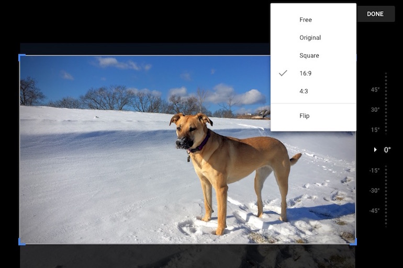Click the bottom-left blue crop handle
Screen dimensions: 403x268
21,242
